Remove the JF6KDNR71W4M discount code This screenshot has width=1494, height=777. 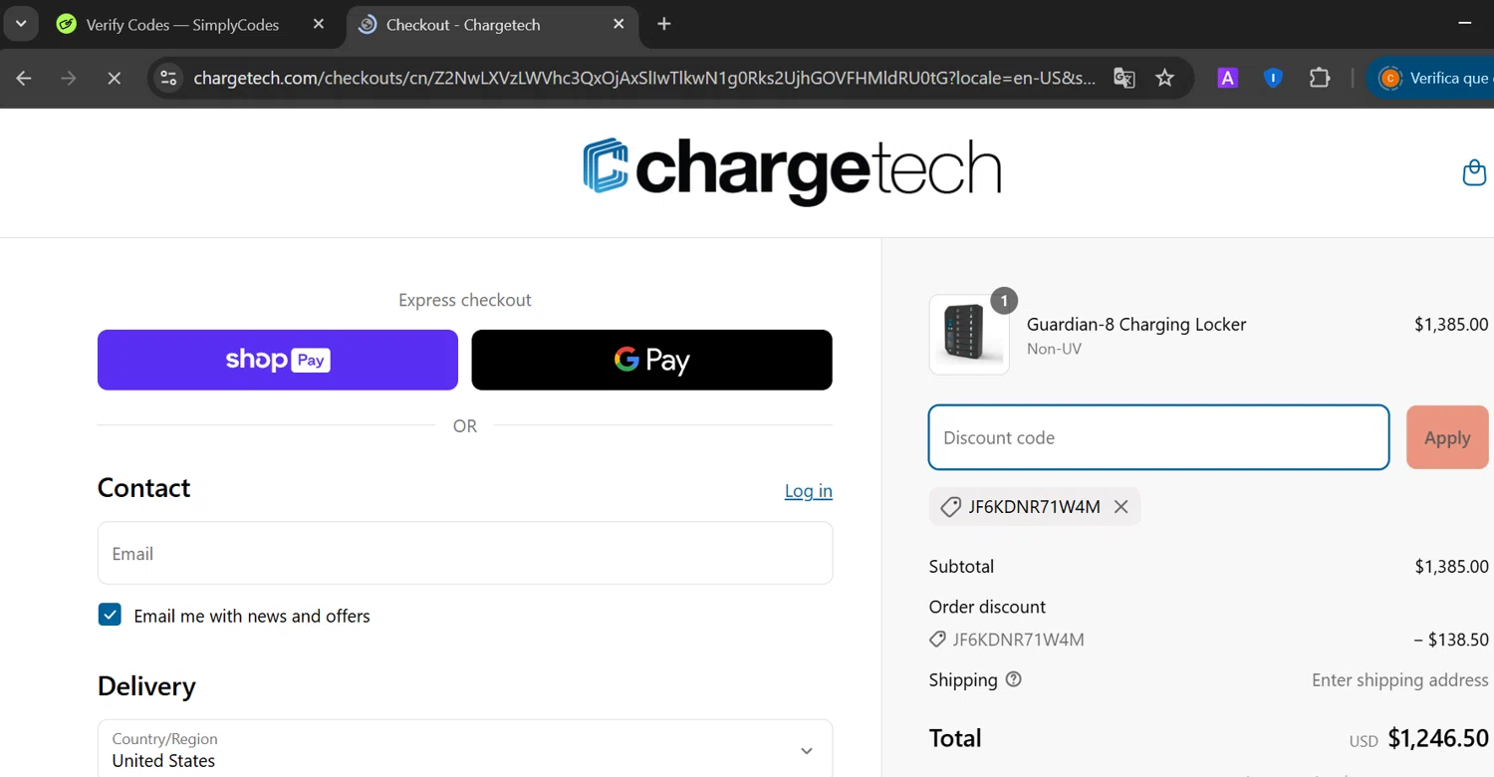(x=1120, y=507)
